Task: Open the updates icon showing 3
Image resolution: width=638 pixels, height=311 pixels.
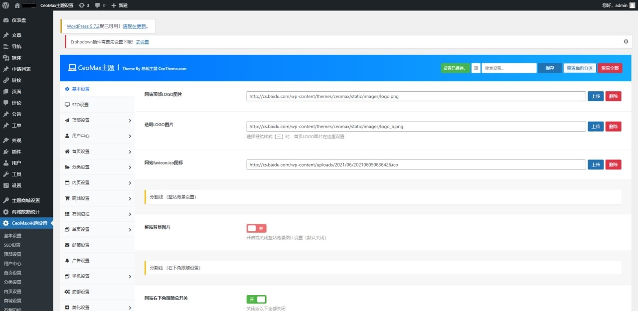Action: [x=84, y=5]
